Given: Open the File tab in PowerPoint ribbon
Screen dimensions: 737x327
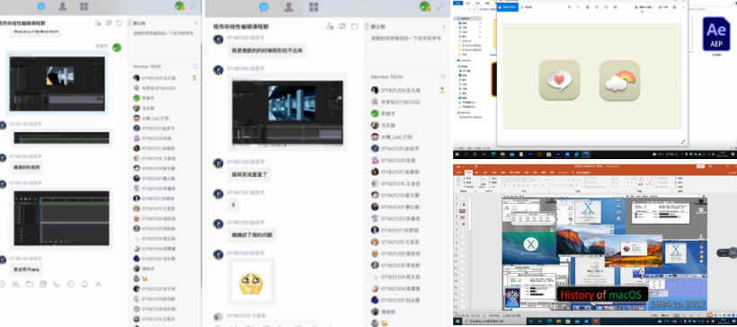Looking at the screenshot, I should click(x=458, y=172).
